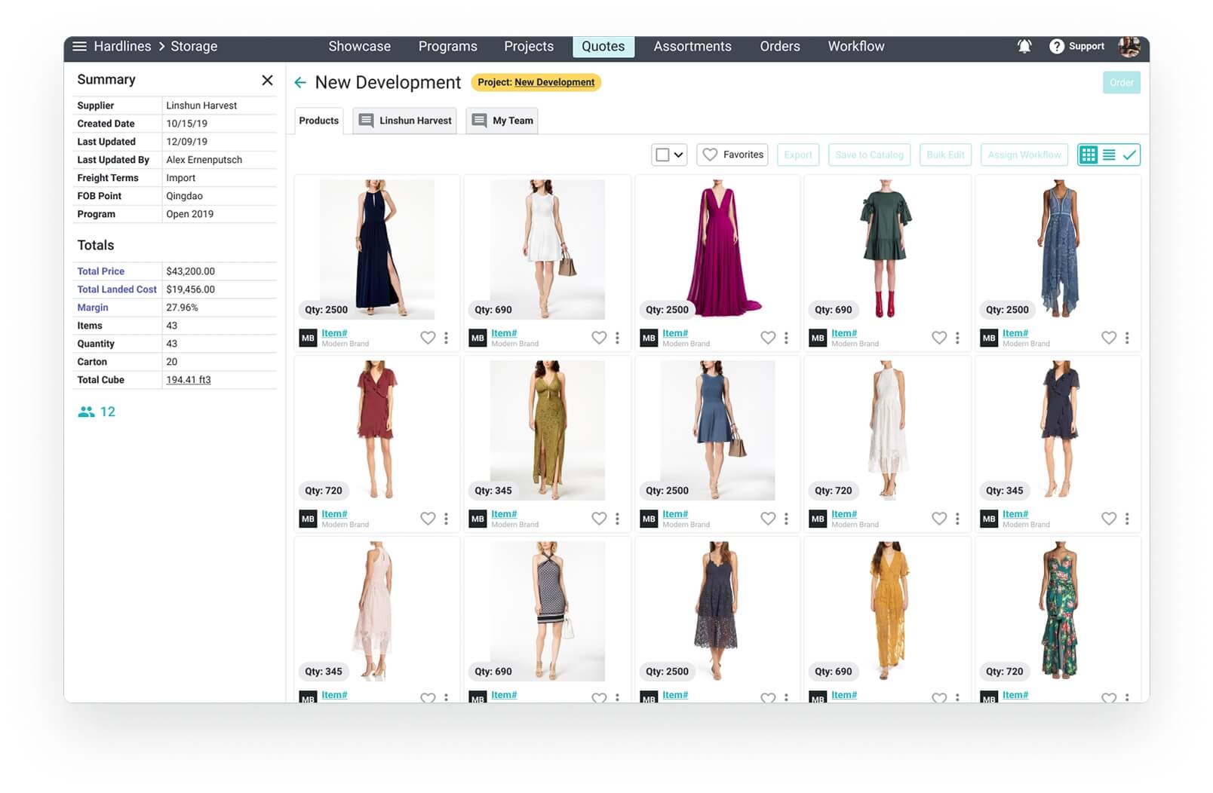The width and height of the screenshot is (1213, 793).
Task: Open the hamburger navigation menu
Action: 79,47
